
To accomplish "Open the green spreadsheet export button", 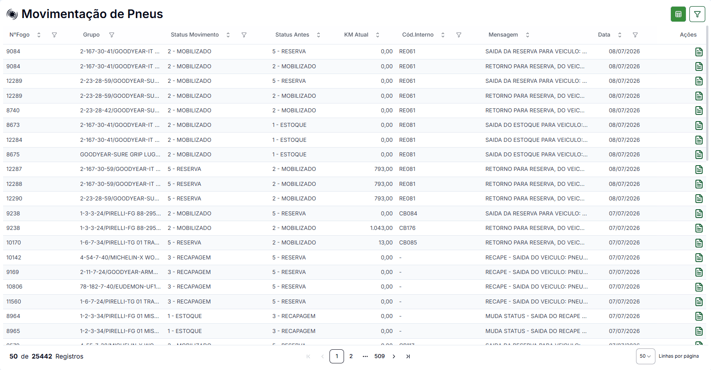I will [x=678, y=14].
